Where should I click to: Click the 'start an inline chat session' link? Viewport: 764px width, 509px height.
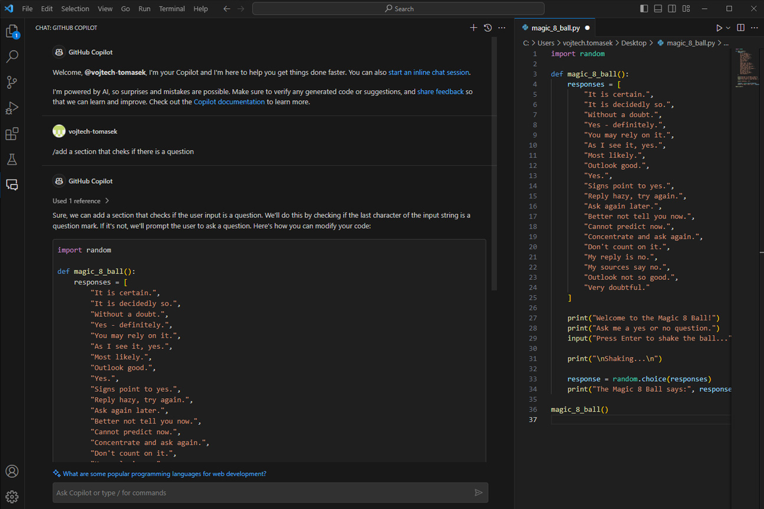pos(429,72)
